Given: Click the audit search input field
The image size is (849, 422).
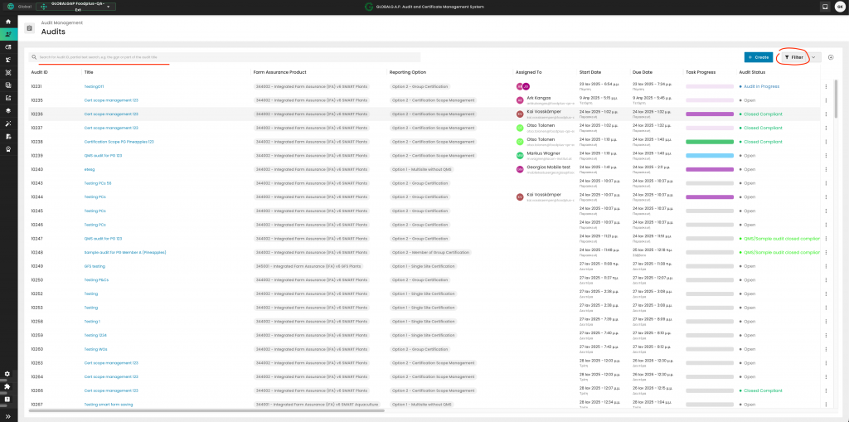Looking at the screenshot, I should [224, 57].
